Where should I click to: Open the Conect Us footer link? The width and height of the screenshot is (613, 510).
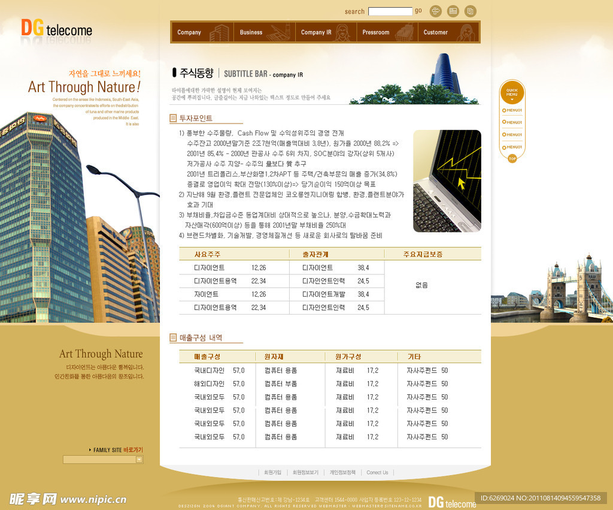[x=377, y=472]
